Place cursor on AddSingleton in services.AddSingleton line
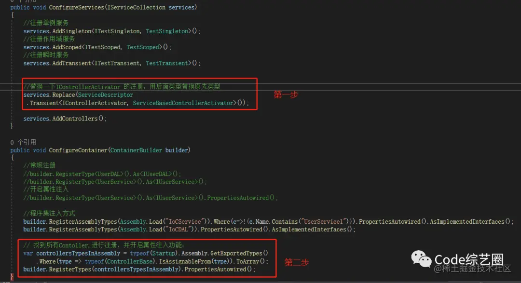The image size is (521, 283). coord(71,31)
